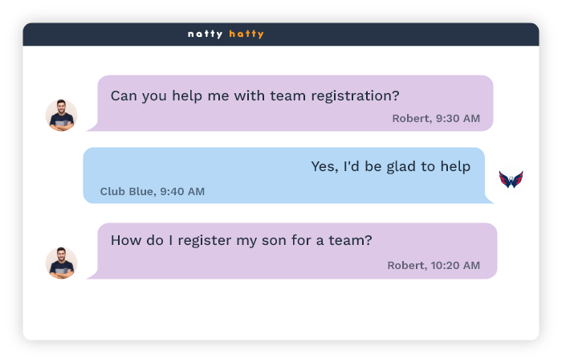Click the tail of the blue reply bubble

point(489,198)
